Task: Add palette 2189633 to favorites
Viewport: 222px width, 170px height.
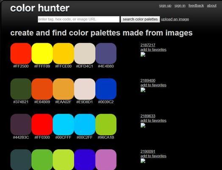Action: click(153, 120)
